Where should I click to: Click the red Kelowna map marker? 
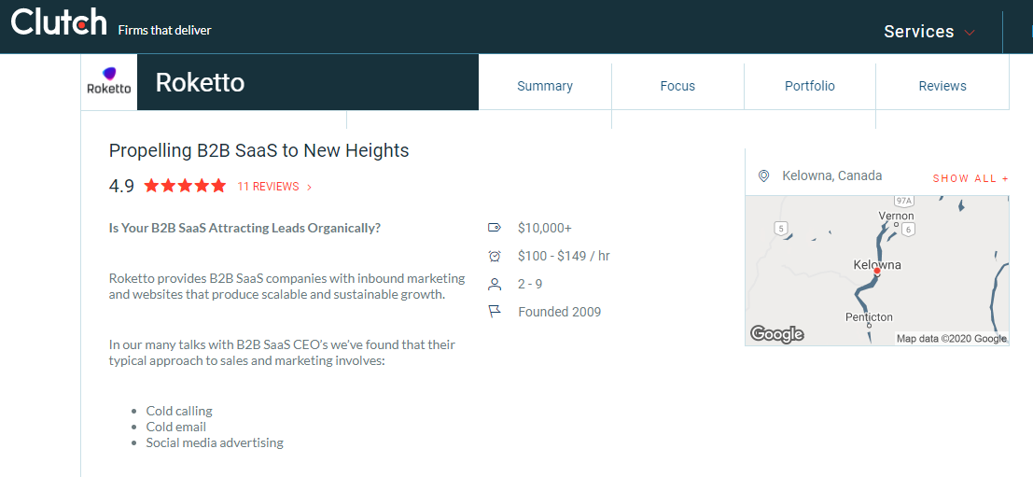click(877, 272)
